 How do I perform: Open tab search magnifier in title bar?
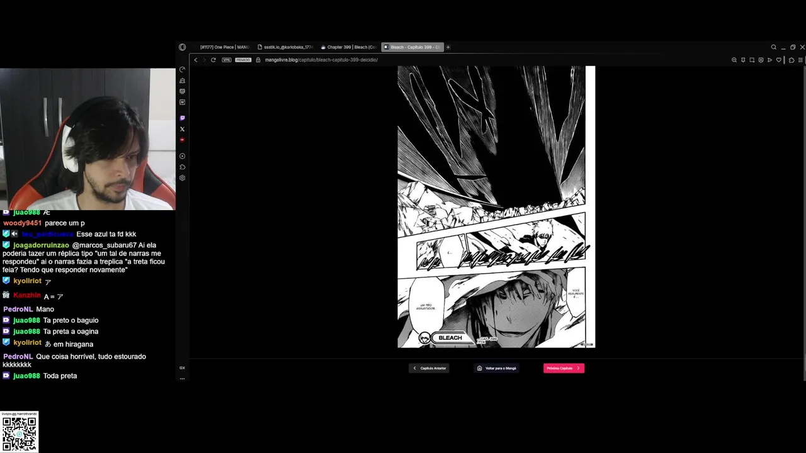(774, 47)
